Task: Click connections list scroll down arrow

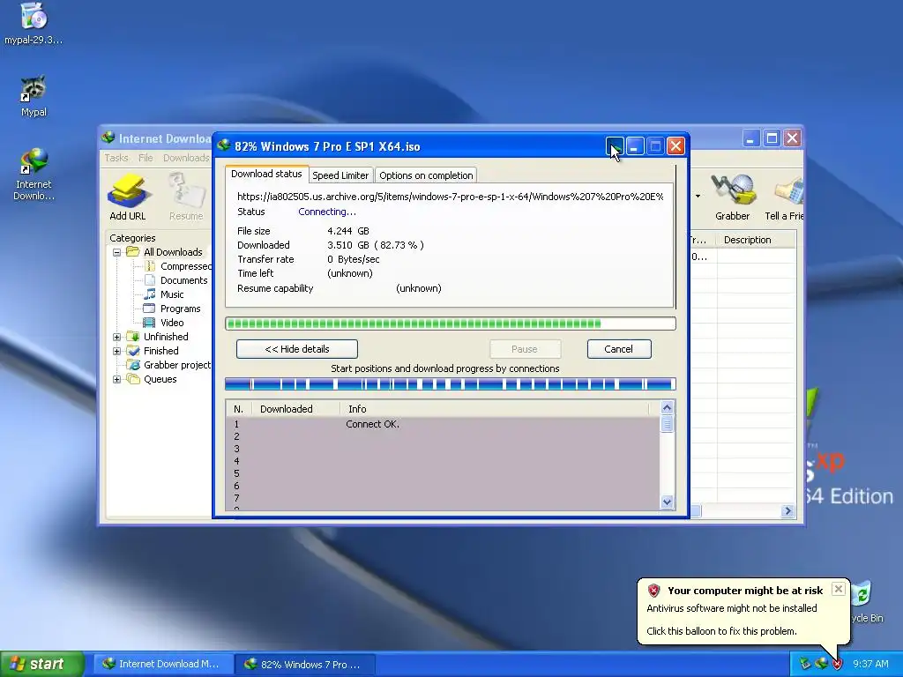Action: (667, 502)
